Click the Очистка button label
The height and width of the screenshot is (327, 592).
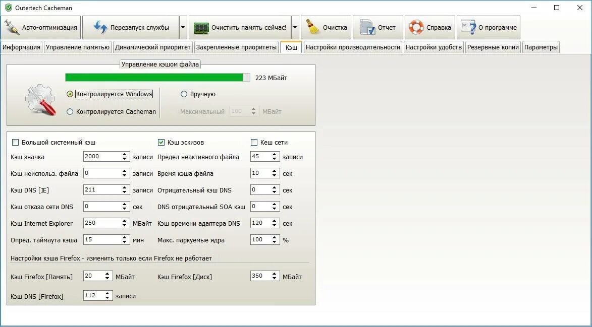coord(335,28)
